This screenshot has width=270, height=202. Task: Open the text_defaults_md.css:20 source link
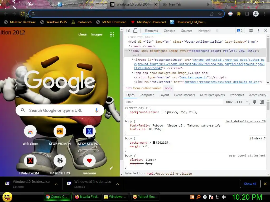click(245, 121)
